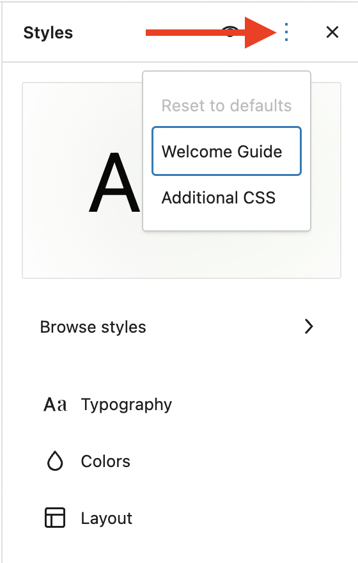
Task: Click the droplet Colors icon
Action: click(x=55, y=461)
